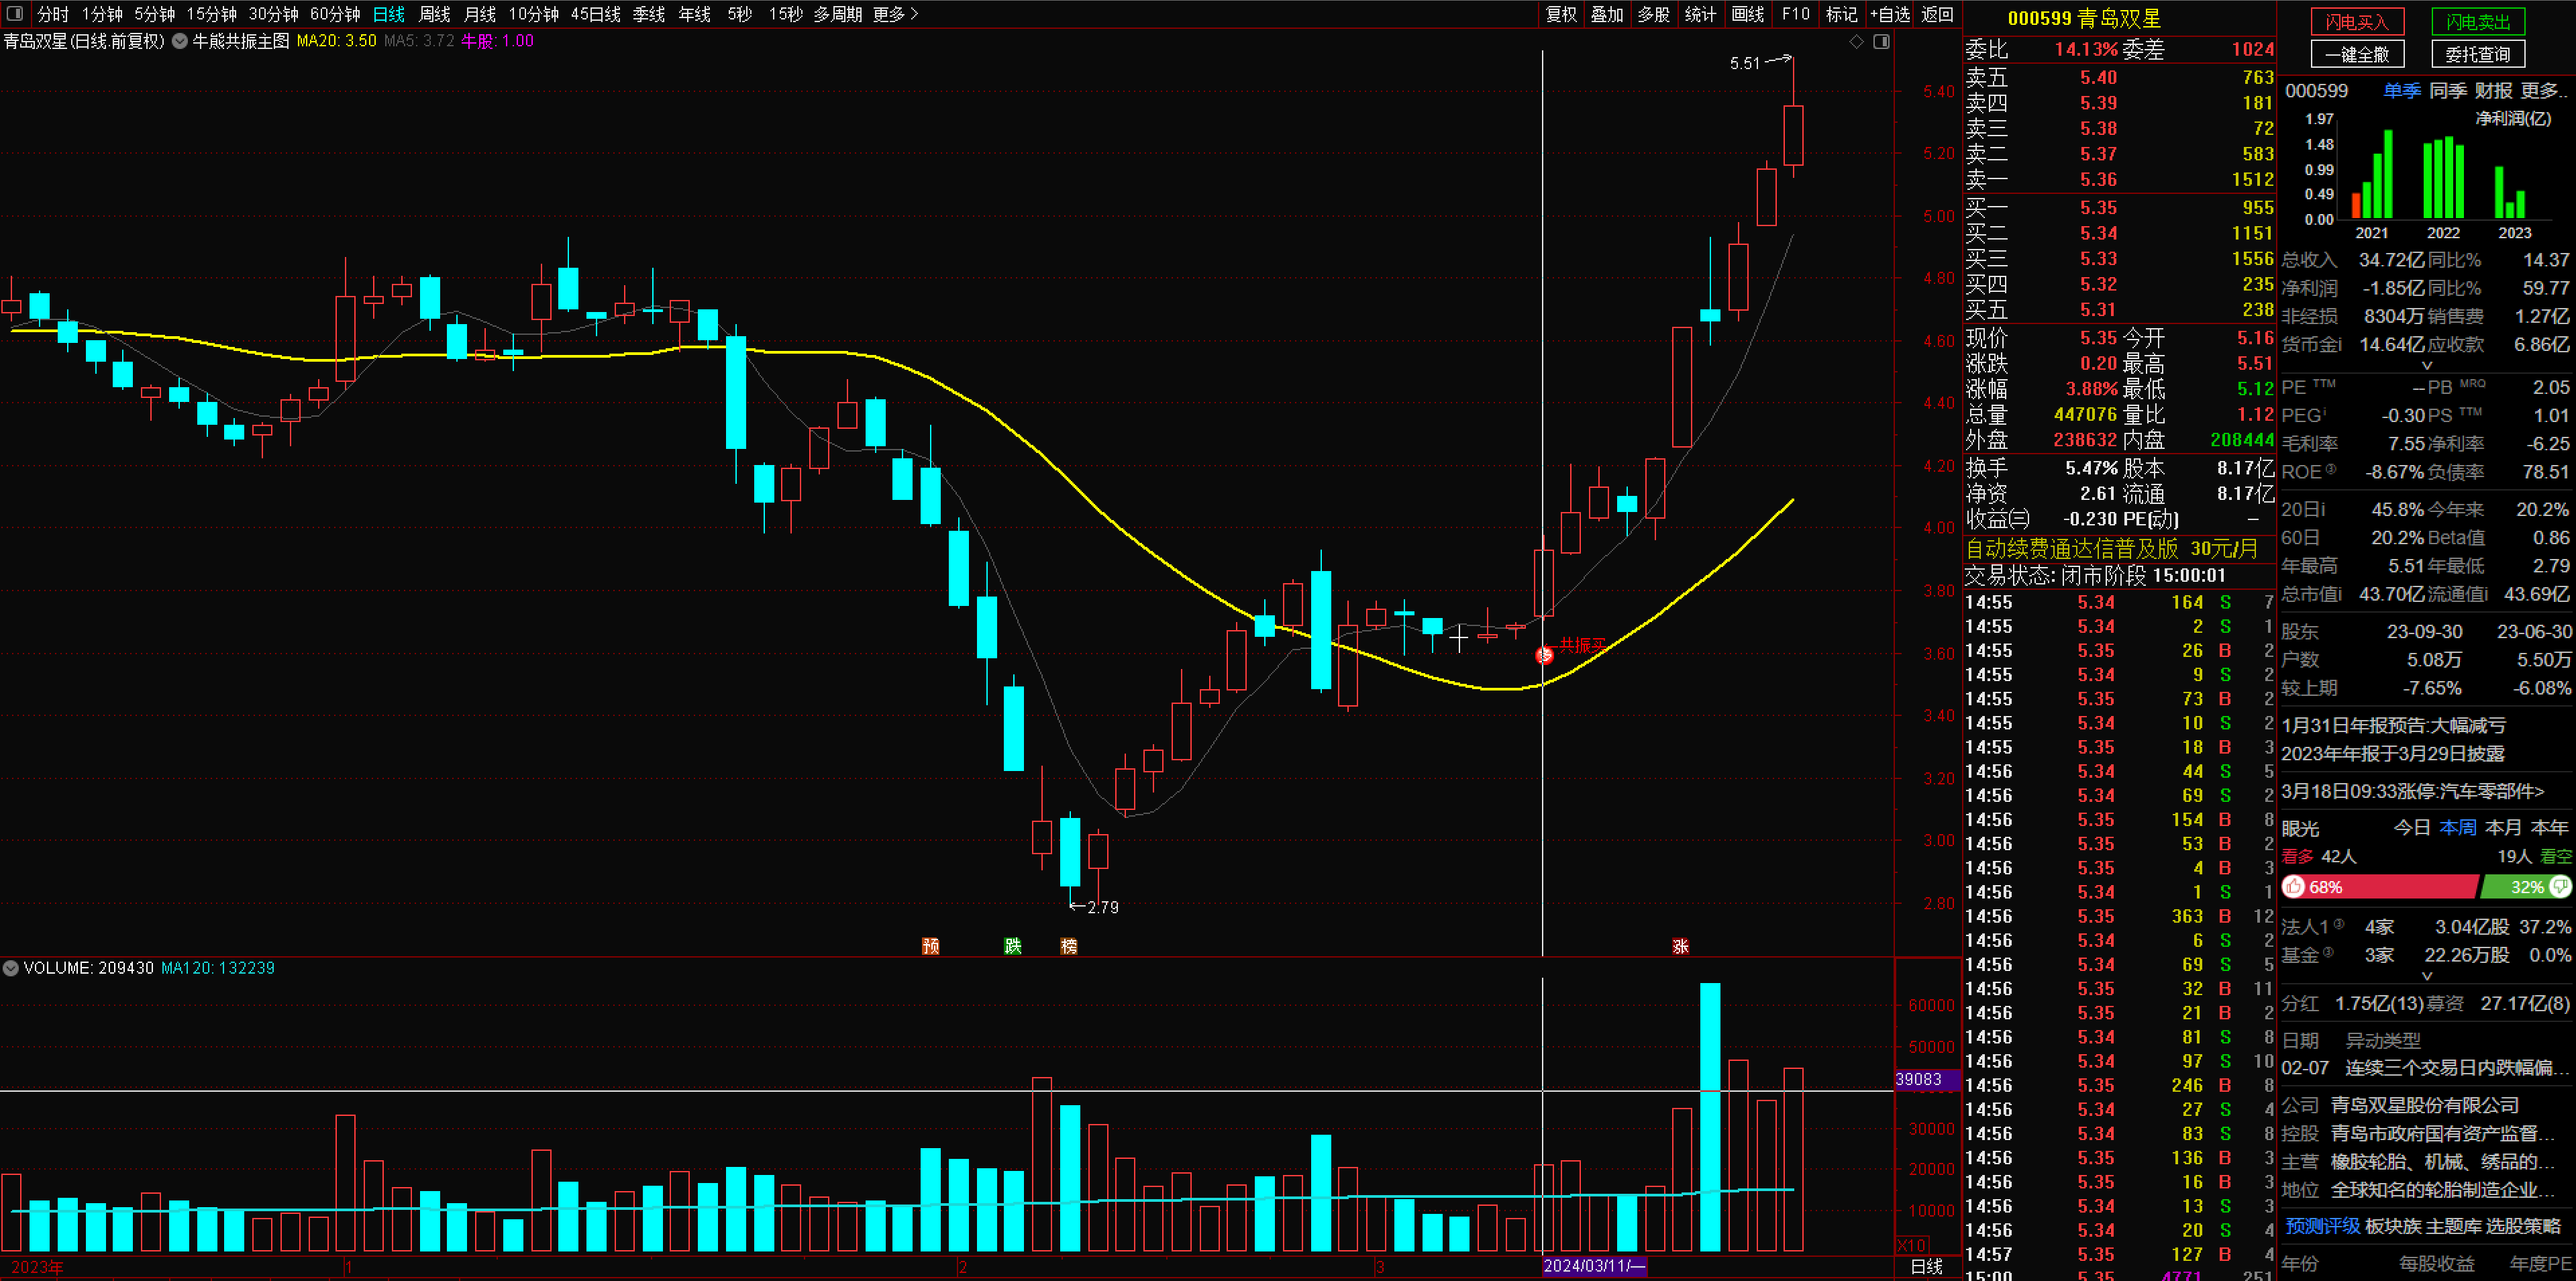
Task: Open the VOLUME indicator dropdown arrow
Action: click(10, 968)
